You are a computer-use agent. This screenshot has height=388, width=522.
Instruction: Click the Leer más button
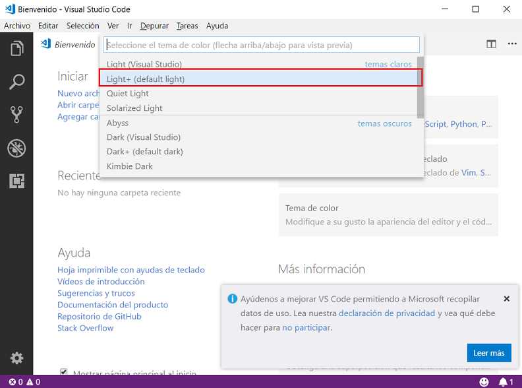point(488,352)
